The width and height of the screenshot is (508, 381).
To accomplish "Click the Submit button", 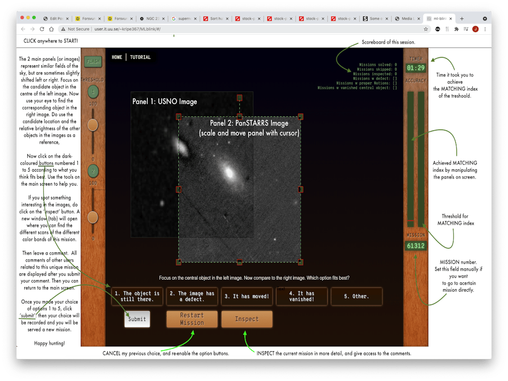I will 137,319.
